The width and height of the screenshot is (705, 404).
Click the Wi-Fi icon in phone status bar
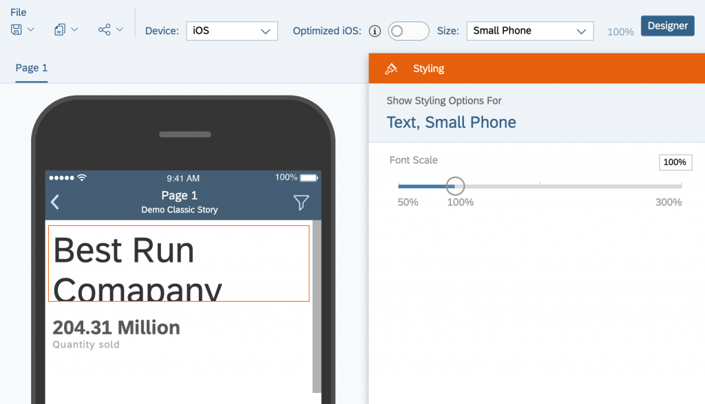click(x=82, y=178)
